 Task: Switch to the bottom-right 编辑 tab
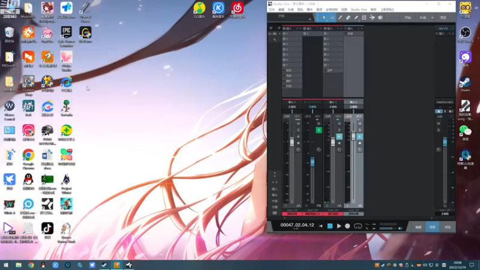click(418, 227)
